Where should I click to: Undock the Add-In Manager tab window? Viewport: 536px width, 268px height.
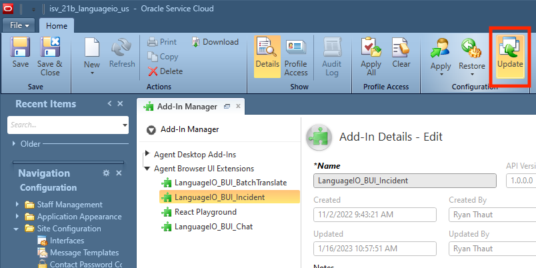tap(227, 106)
